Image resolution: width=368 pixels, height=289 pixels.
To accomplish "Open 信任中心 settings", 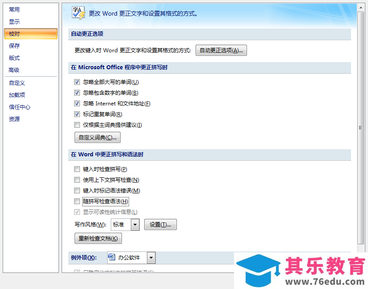I will 20,107.
